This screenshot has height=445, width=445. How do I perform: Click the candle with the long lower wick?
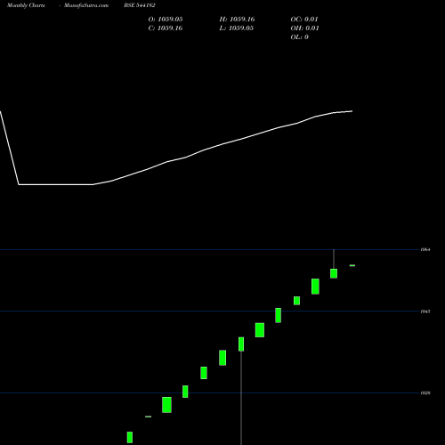point(241,344)
